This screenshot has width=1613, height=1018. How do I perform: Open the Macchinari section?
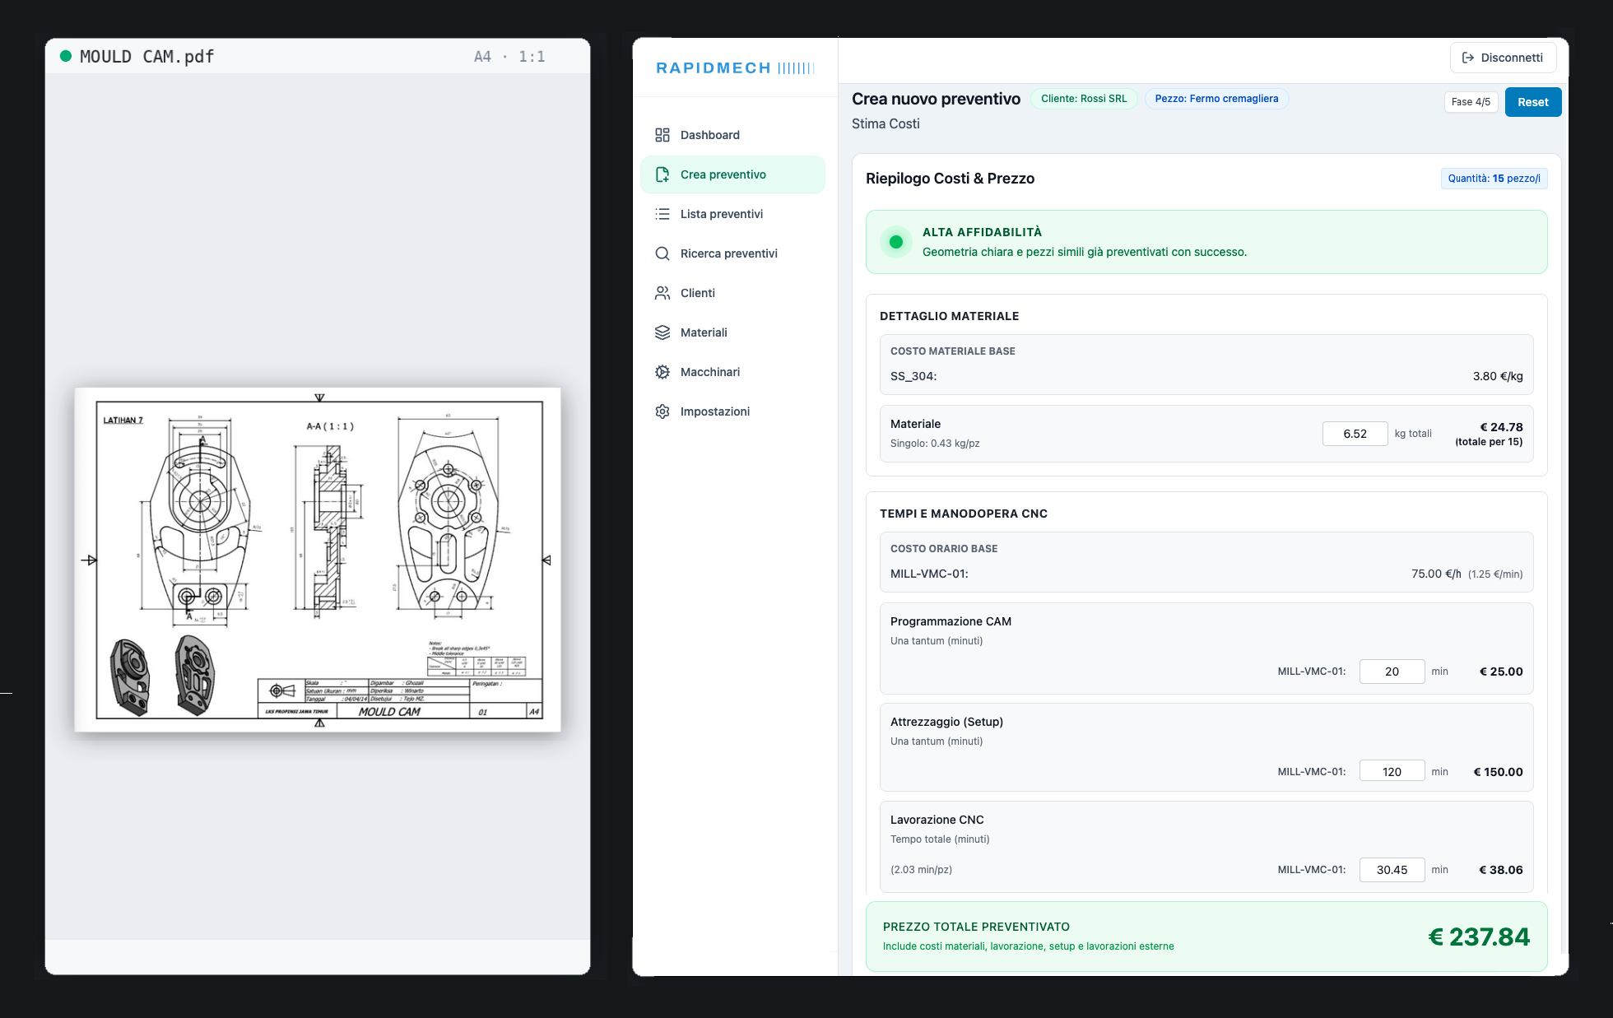[732, 372]
